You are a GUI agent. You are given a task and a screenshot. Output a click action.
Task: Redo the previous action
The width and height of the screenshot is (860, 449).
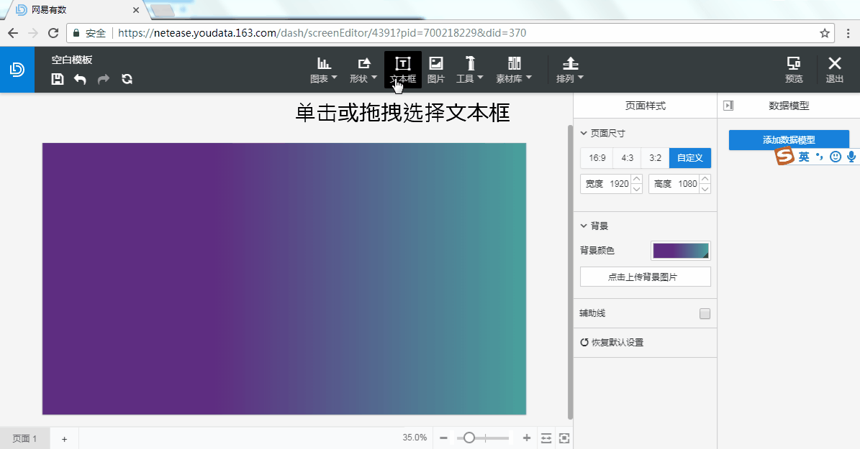tap(103, 79)
